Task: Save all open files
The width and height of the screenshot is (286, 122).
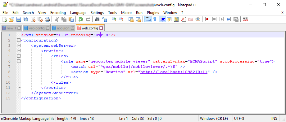Action: point(26,19)
